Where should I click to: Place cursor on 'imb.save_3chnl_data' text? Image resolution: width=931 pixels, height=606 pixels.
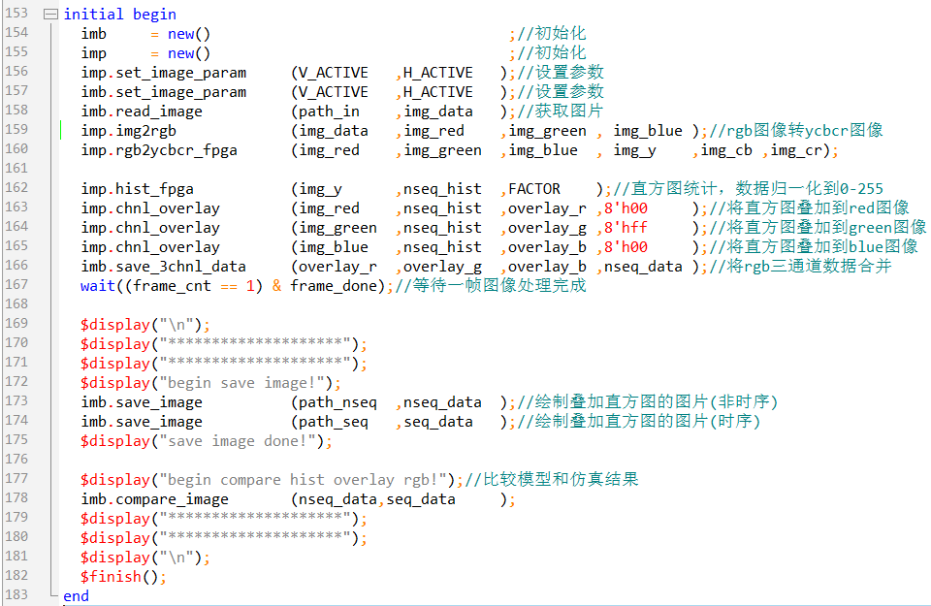pos(164,267)
